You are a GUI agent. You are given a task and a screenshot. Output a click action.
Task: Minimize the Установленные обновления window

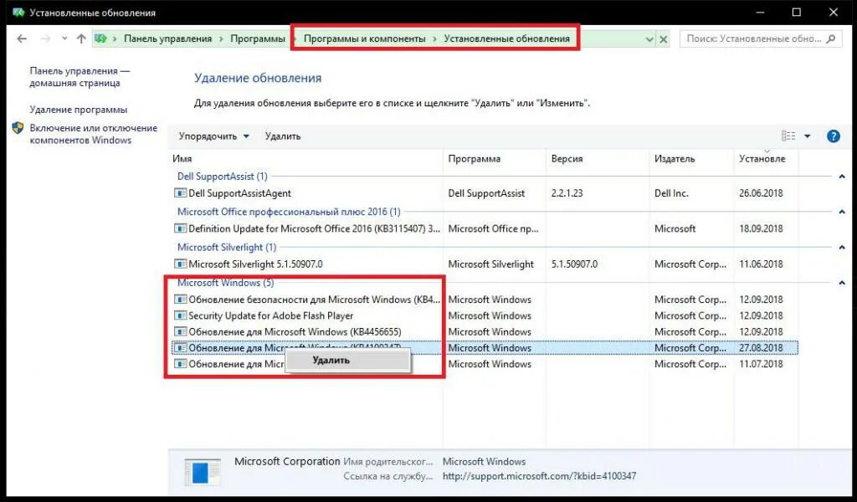[x=760, y=12]
